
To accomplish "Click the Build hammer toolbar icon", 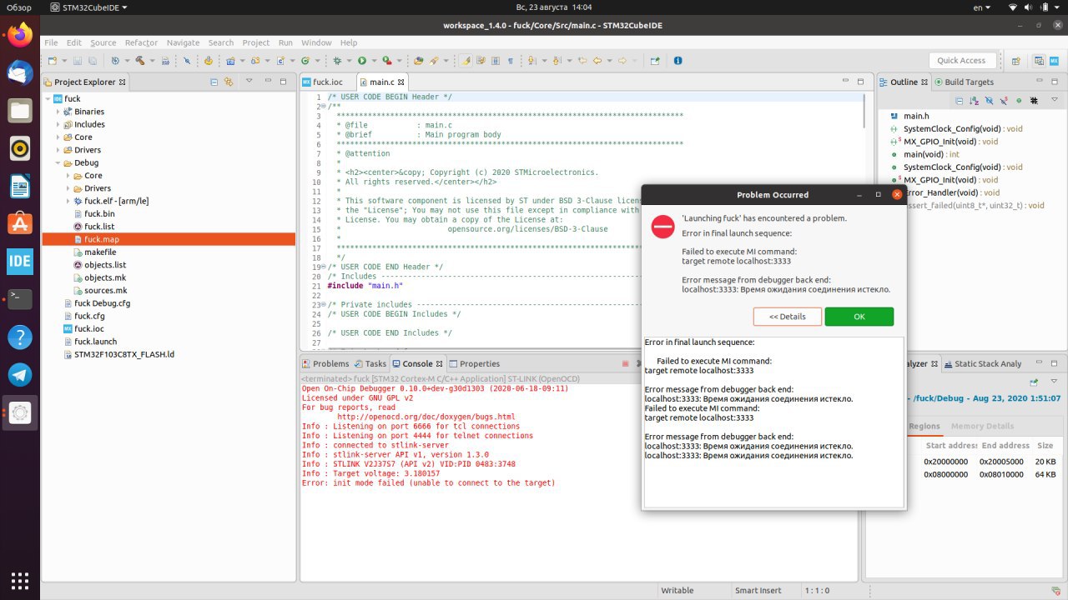I will coord(141,61).
